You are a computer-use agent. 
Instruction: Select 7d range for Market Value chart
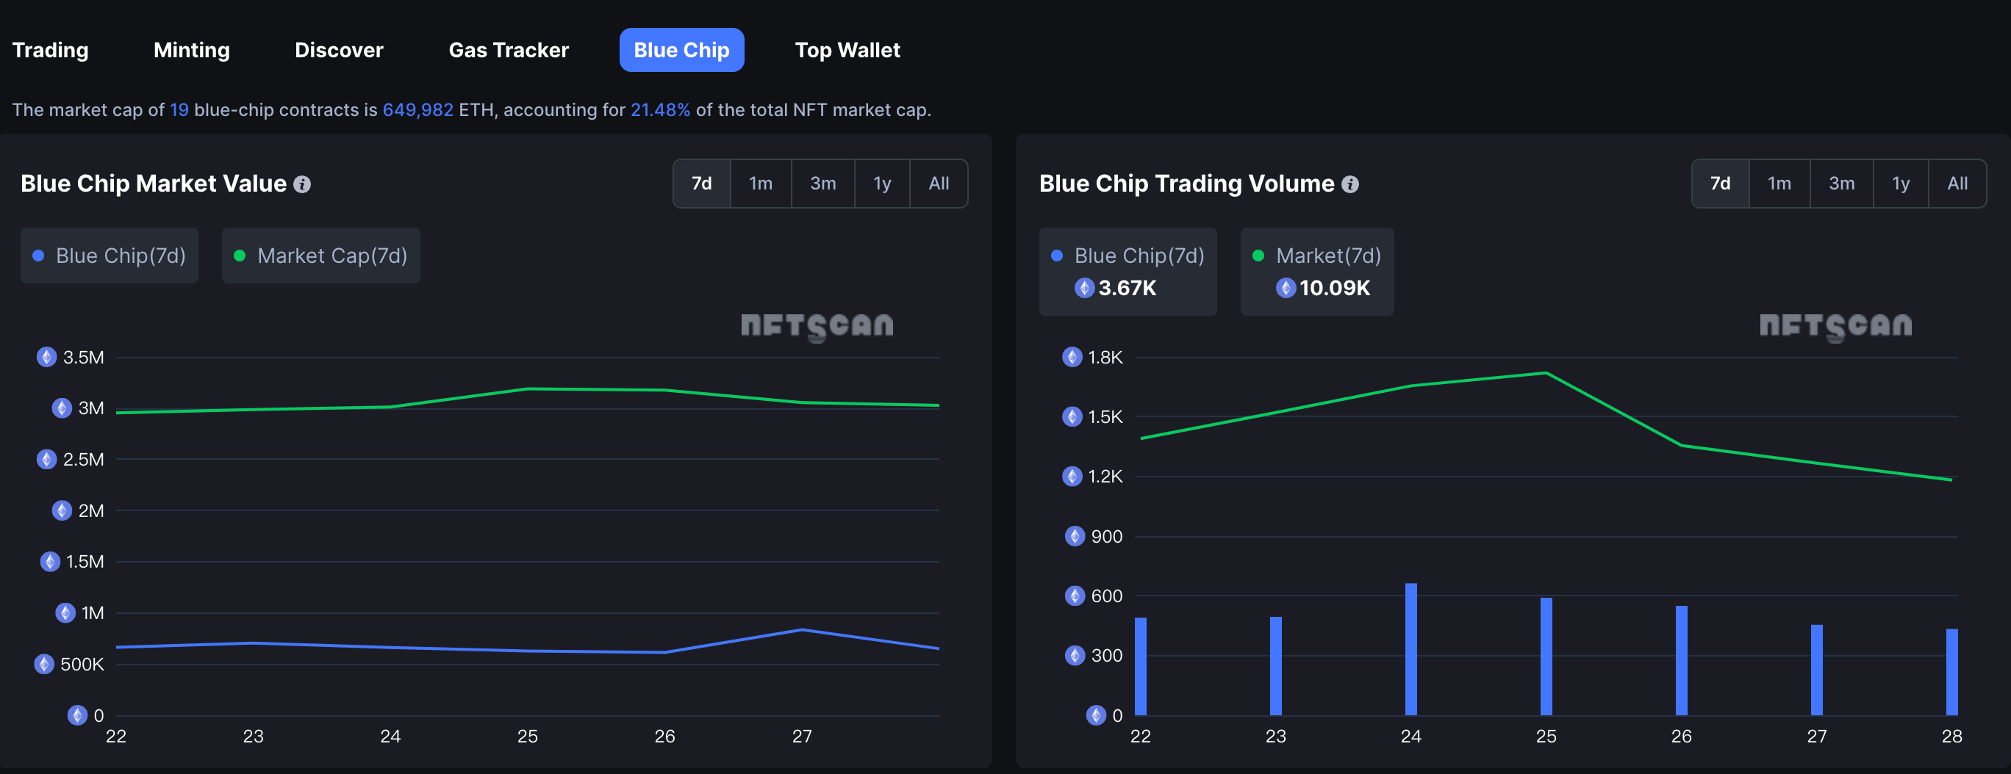point(702,184)
